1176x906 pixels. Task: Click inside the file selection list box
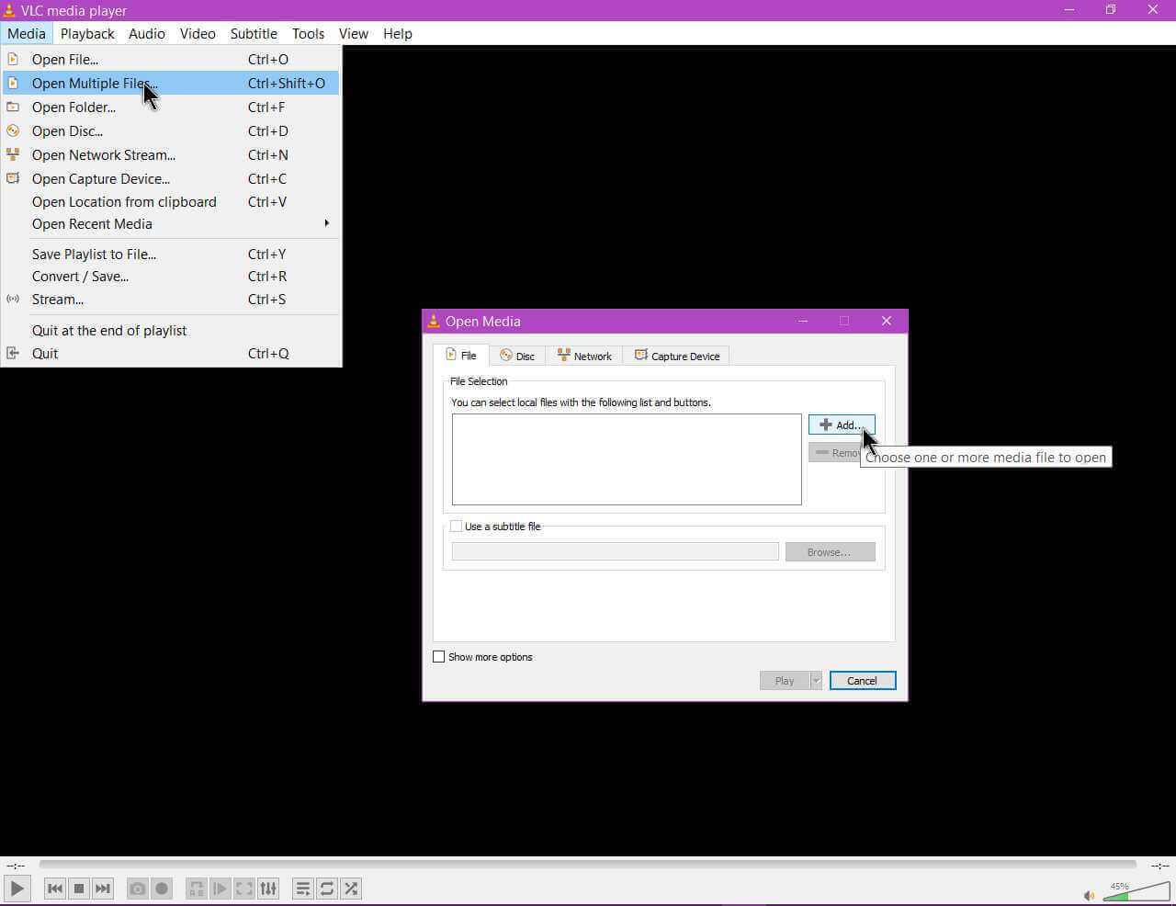(627, 459)
